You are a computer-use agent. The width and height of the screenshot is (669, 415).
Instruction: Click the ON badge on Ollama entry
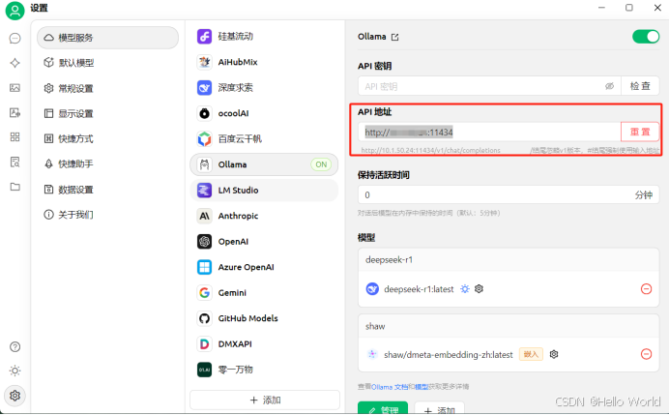pos(321,164)
